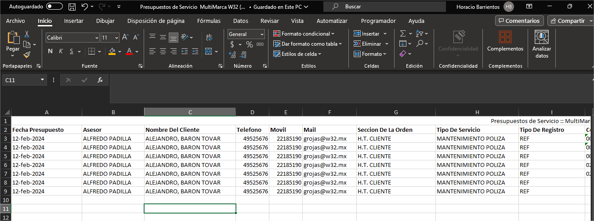
Task: Switch to the Programador tab
Action: point(377,21)
